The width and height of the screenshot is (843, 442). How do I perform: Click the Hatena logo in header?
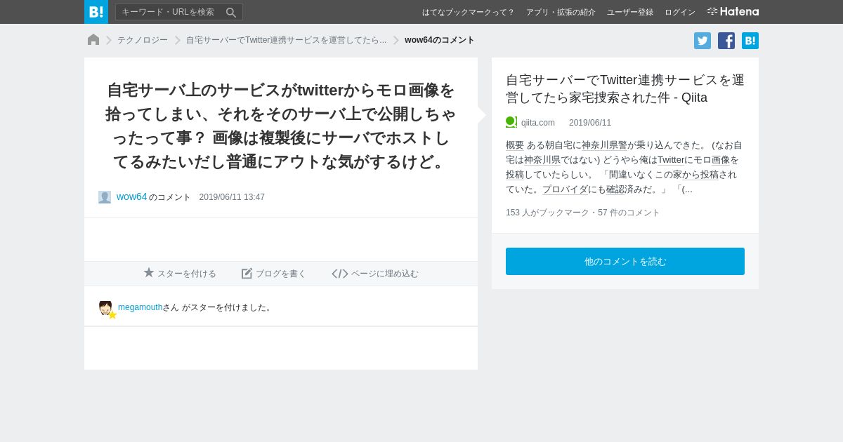point(733,12)
